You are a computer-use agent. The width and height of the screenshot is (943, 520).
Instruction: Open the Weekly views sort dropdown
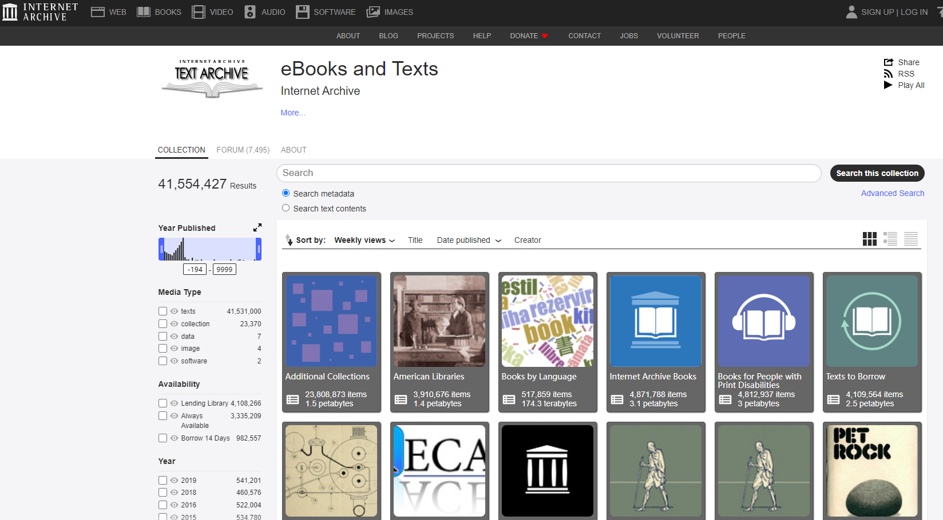[x=364, y=240]
